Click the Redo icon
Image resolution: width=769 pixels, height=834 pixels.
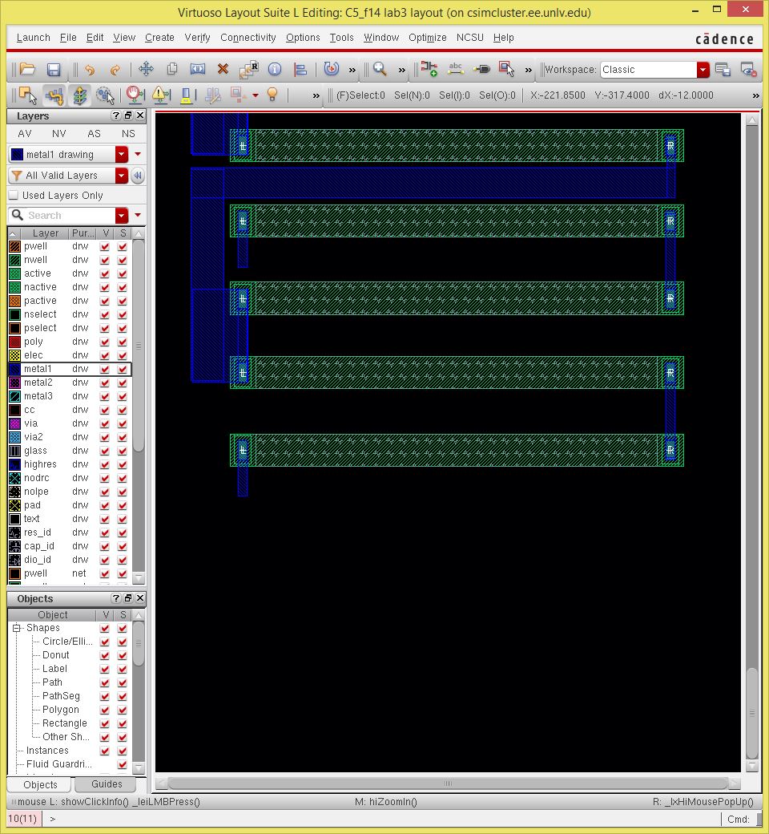[115, 69]
